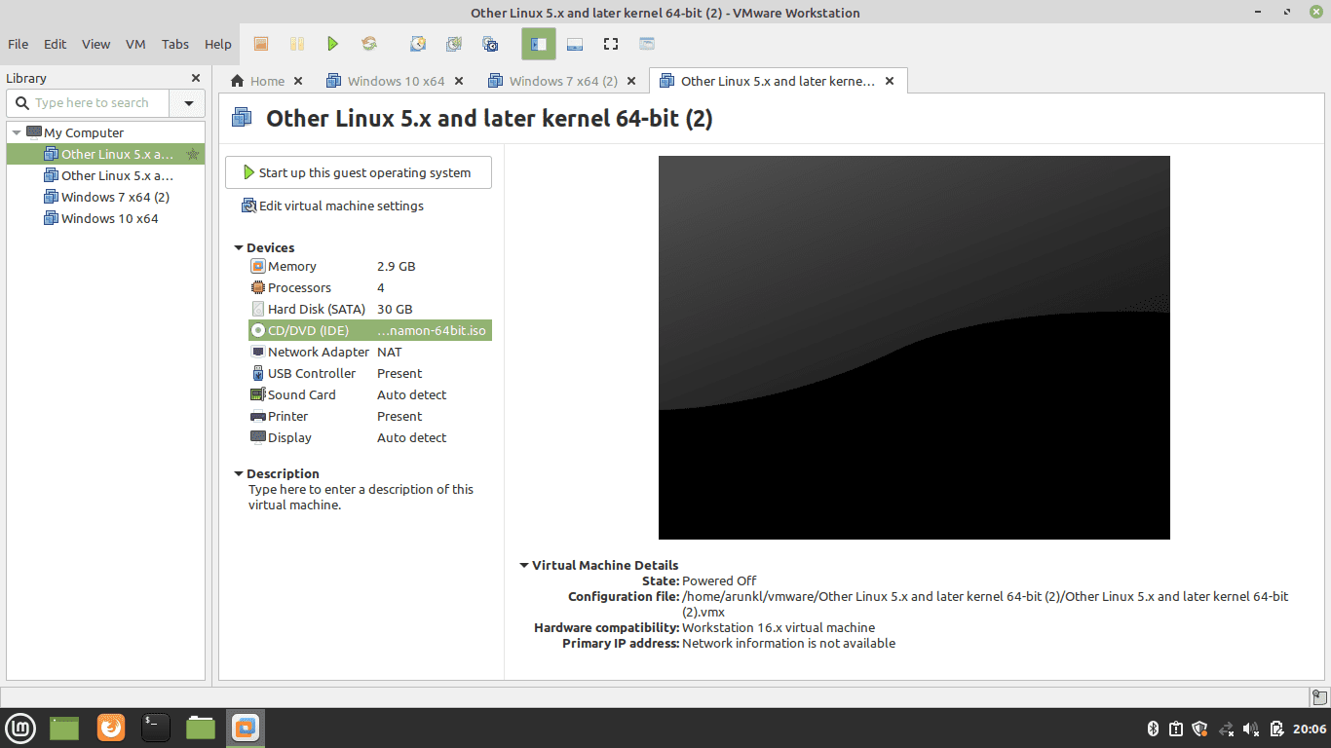Click the Processors chip icon

pos(258,287)
